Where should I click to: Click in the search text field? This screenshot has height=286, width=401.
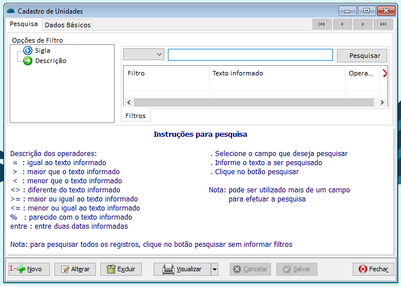click(x=250, y=54)
